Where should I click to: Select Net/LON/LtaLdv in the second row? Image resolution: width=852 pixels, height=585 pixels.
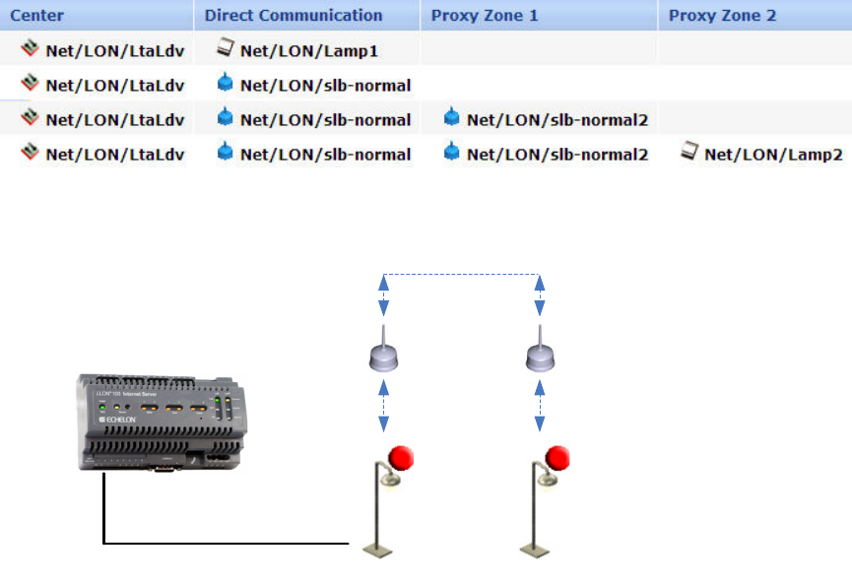point(114,86)
